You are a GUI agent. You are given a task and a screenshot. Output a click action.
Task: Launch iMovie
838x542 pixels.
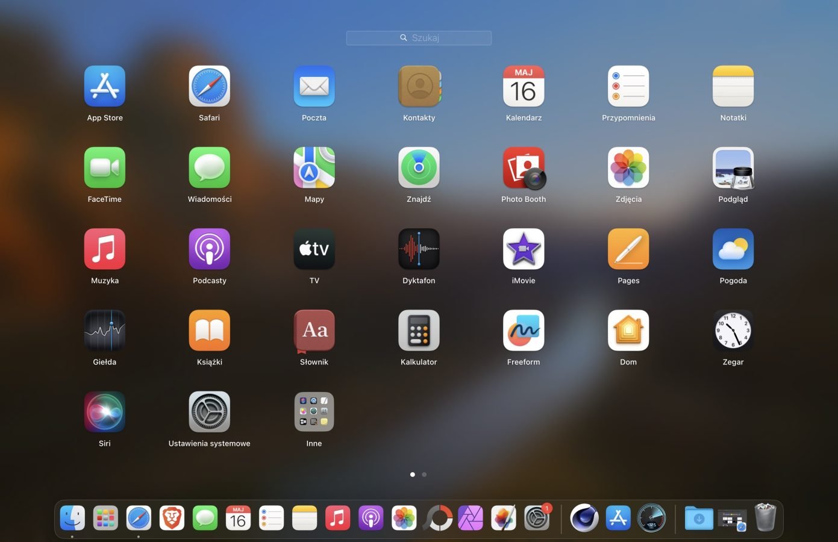point(524,249)
